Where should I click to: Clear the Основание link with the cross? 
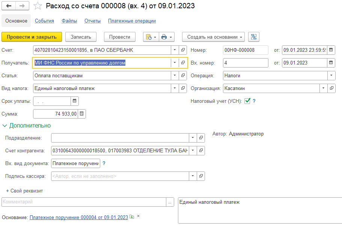tap(138, 216)
